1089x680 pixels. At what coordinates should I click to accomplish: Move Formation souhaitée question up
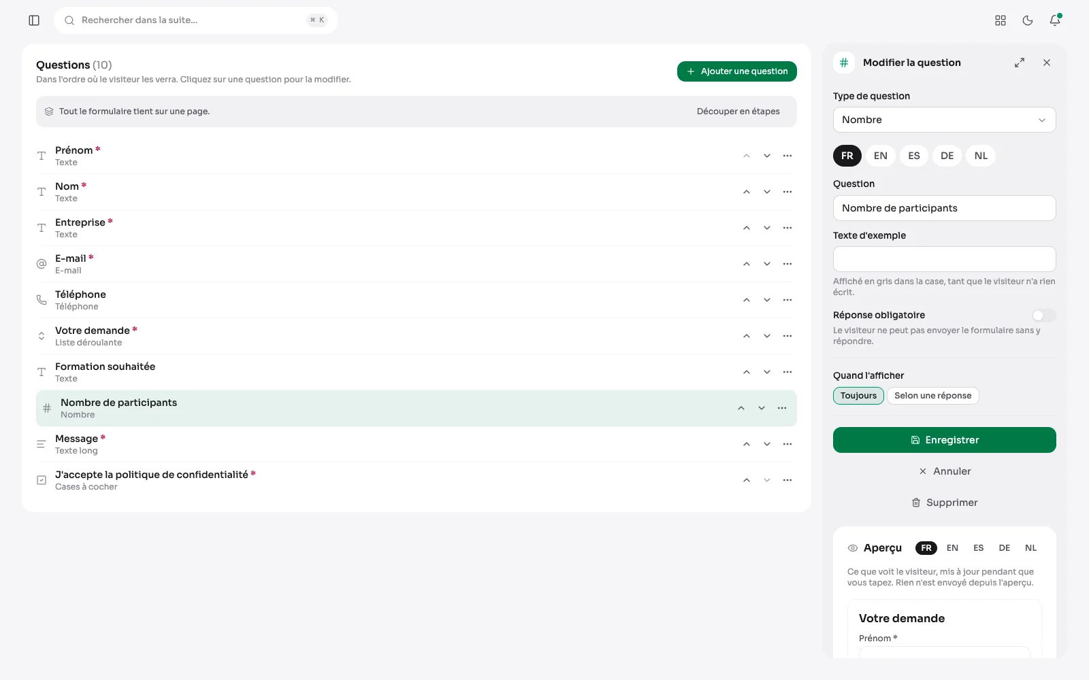(x=747, y=372)
